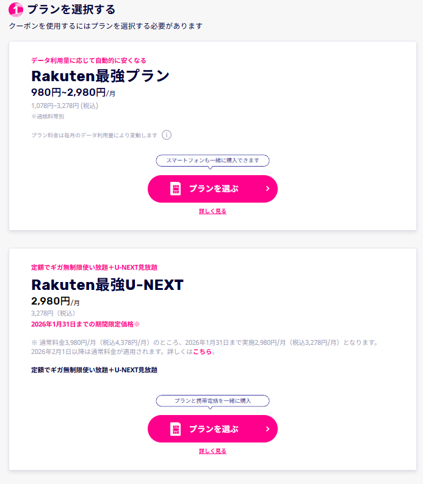
Task: Click the Rakuten最強プラン plan title
Action: (100, 76)
